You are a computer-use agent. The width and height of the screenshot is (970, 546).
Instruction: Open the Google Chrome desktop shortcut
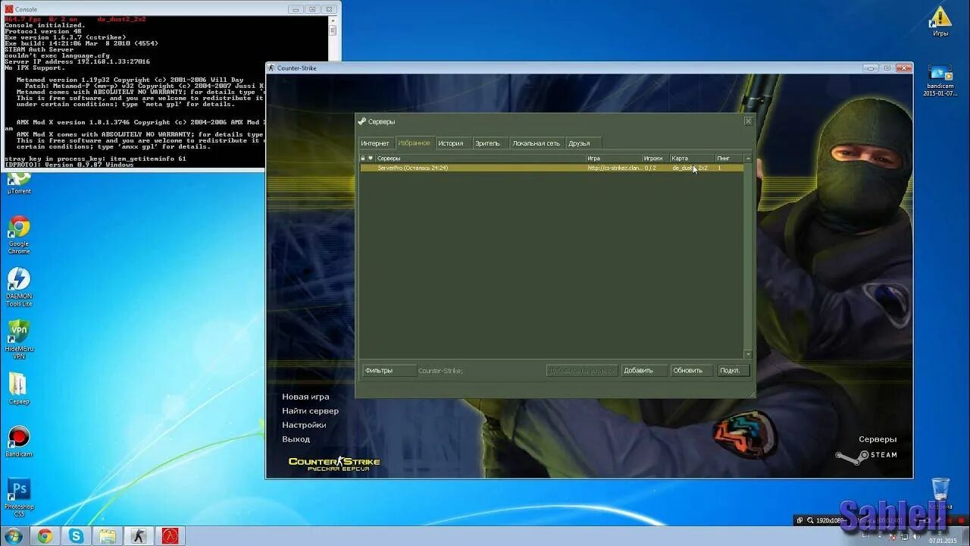pyautogui.click(x=19, y=235)
